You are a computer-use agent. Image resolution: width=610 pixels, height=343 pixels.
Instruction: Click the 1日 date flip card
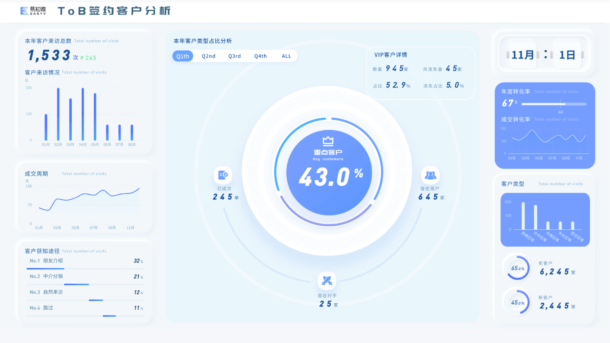pos(567,55)
